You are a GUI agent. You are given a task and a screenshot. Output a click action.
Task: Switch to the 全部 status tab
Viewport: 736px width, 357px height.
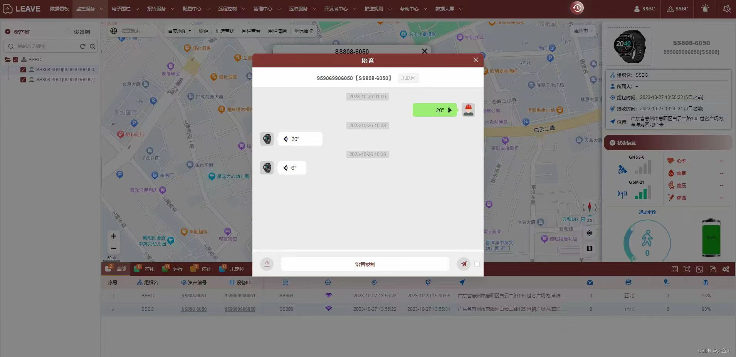click(x=116, y=269)
